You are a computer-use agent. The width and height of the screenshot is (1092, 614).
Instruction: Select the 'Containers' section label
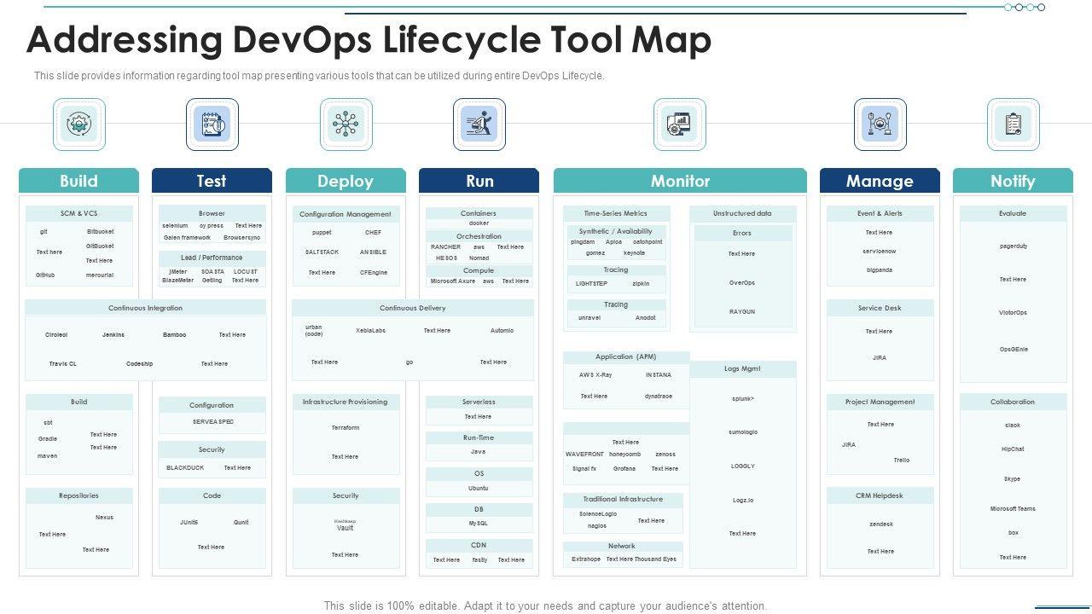(479, 213)
